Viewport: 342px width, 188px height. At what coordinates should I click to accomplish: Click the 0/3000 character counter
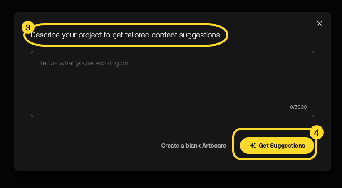pos(298,107)
